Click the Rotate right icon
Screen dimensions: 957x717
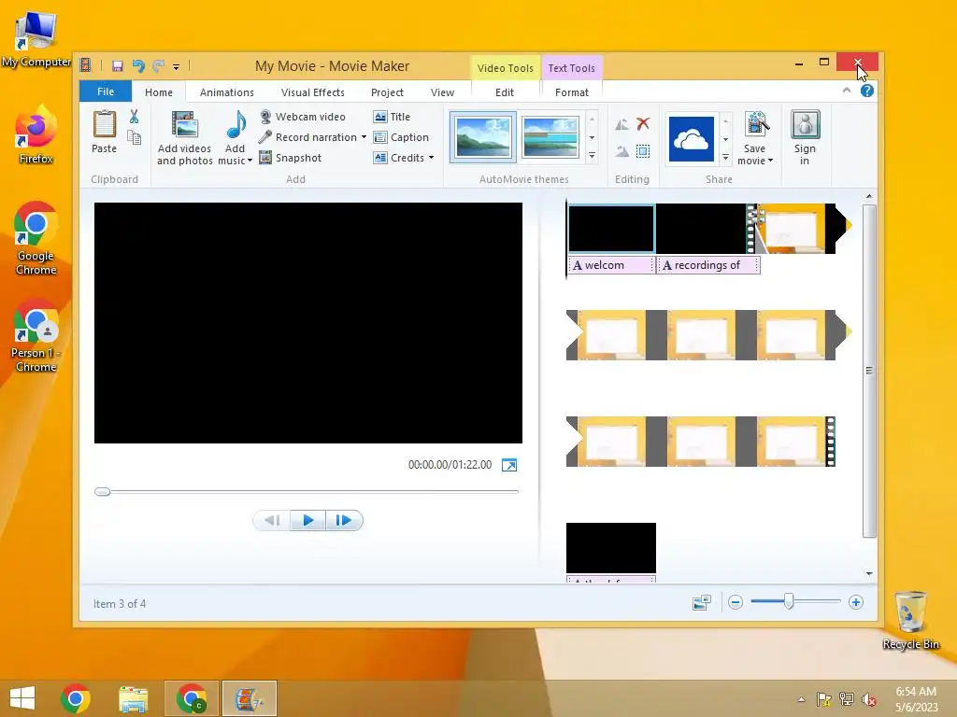621,151
